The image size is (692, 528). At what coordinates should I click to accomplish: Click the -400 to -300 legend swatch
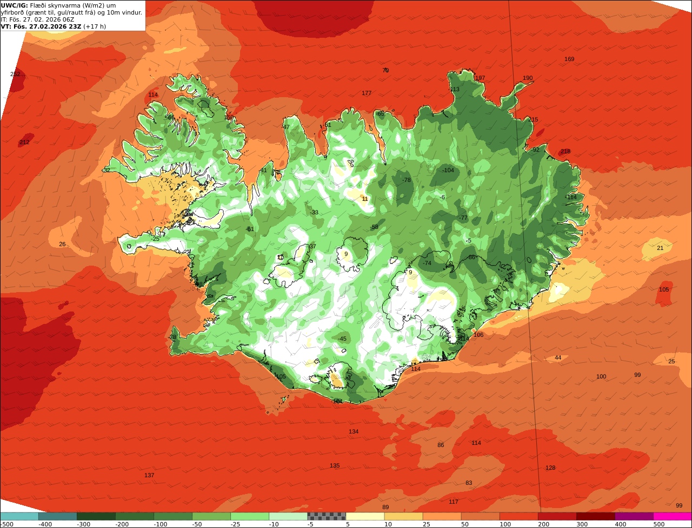click(x=58, y=516)
